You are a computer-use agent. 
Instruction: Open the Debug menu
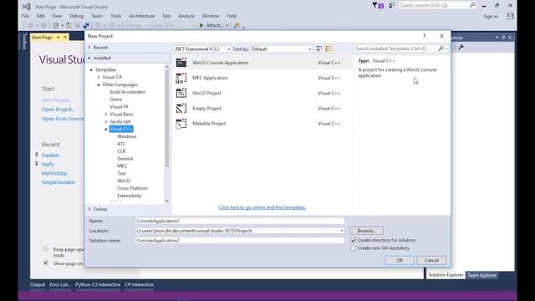coord(76,16)
